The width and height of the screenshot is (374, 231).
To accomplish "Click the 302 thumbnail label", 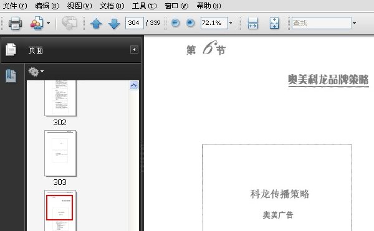I will (60, 123).
